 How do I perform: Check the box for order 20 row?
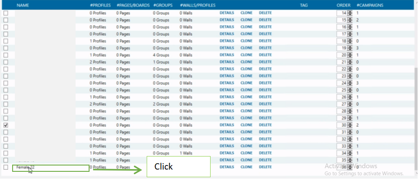[5, 55]
